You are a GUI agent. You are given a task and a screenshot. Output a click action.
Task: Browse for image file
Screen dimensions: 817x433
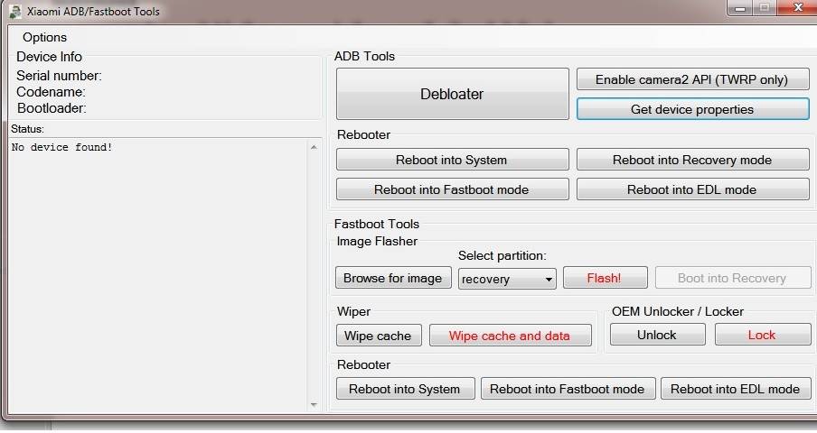(393, 278)
